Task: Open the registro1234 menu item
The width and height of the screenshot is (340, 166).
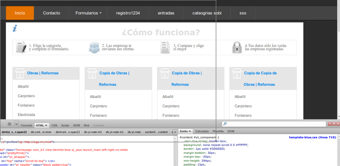Action: 128,13
